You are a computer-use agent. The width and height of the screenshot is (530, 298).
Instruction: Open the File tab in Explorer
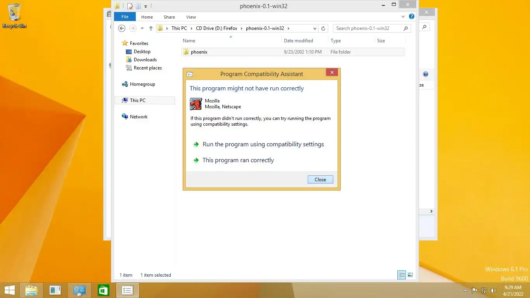pyautogui.click(x=125, y=17)
